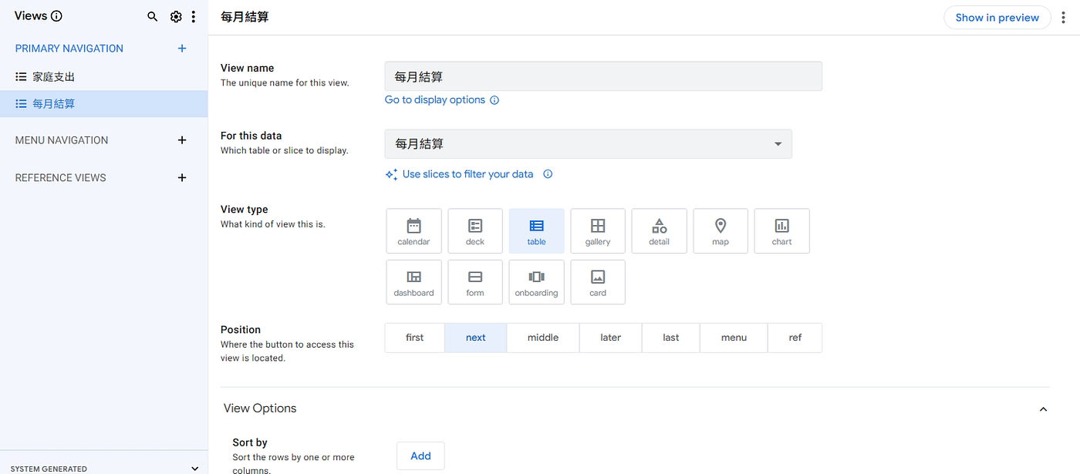Select the calendar view type icon
1080x474 pixels.
click(414, 231)
